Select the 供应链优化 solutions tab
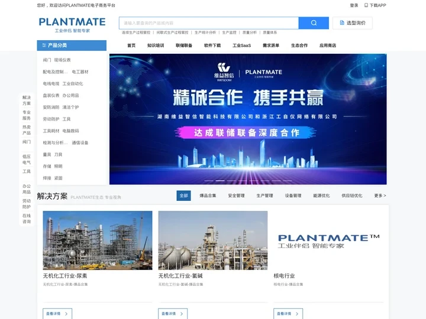The image size is (426, 319). point(352,196)
